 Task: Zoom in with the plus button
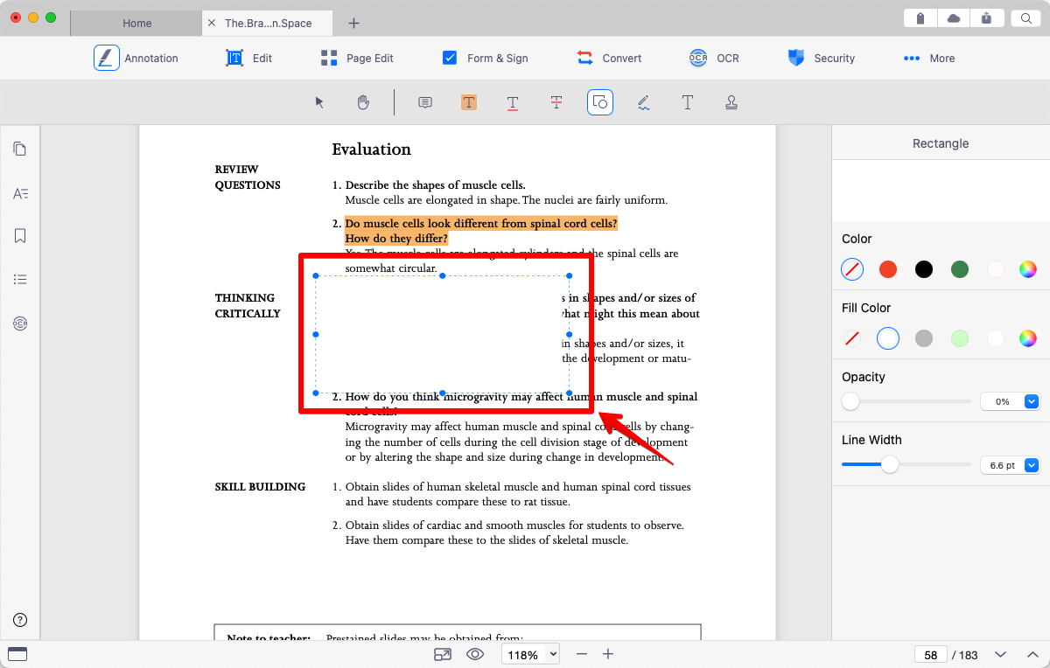(608, 654)
